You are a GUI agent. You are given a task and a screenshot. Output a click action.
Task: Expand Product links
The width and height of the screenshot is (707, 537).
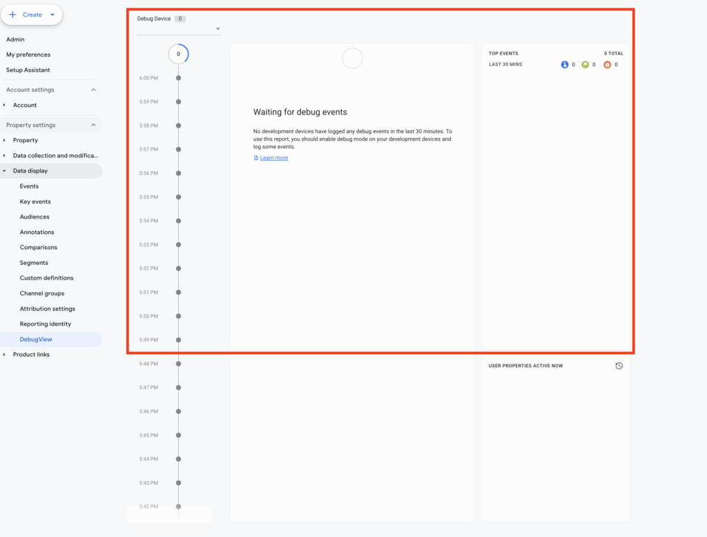(5, 354)
